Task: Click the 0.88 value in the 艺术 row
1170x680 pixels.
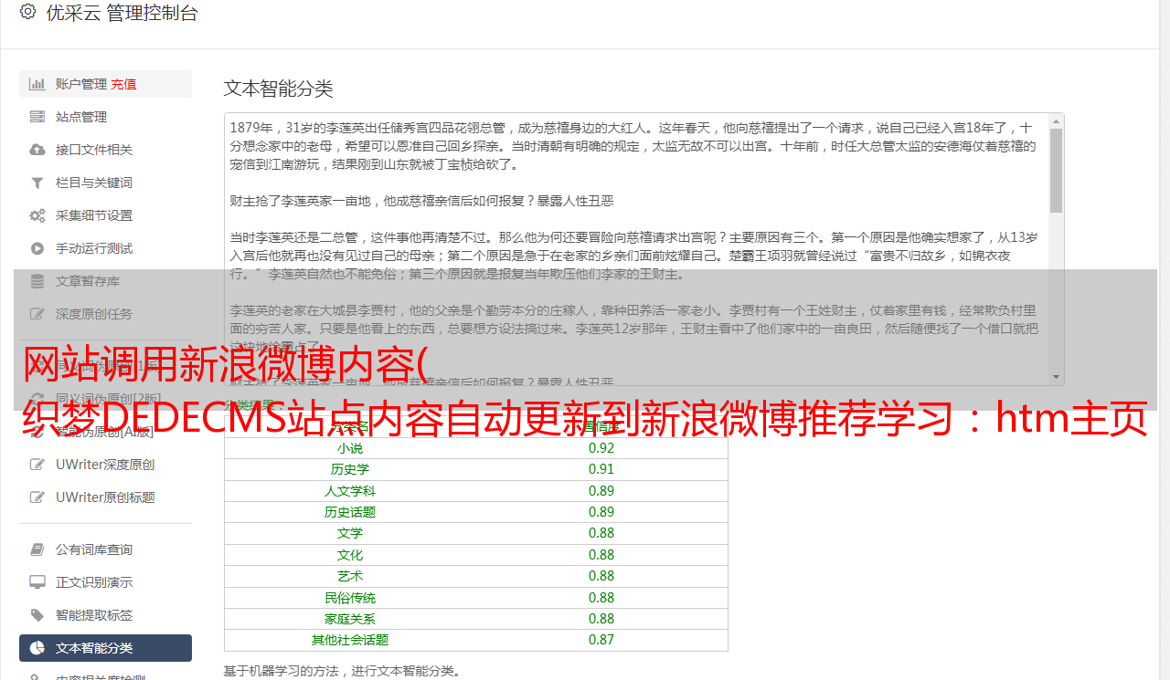Action: [x=601, y=576]
